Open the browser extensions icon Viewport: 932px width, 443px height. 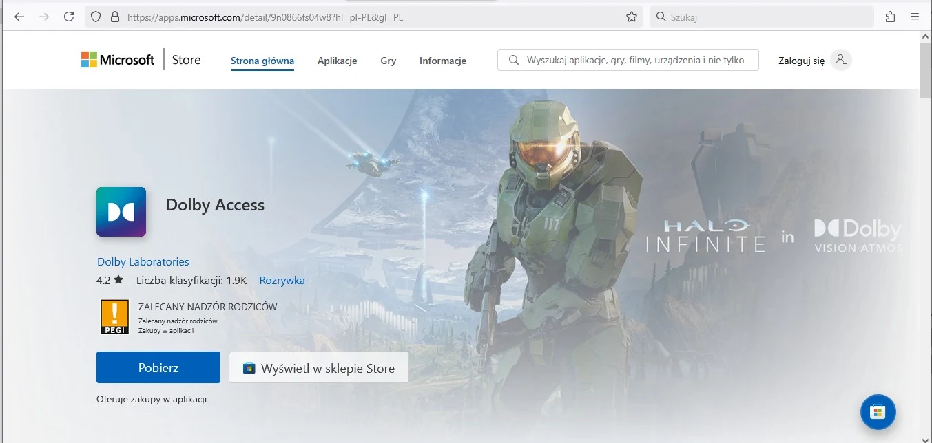891,17
